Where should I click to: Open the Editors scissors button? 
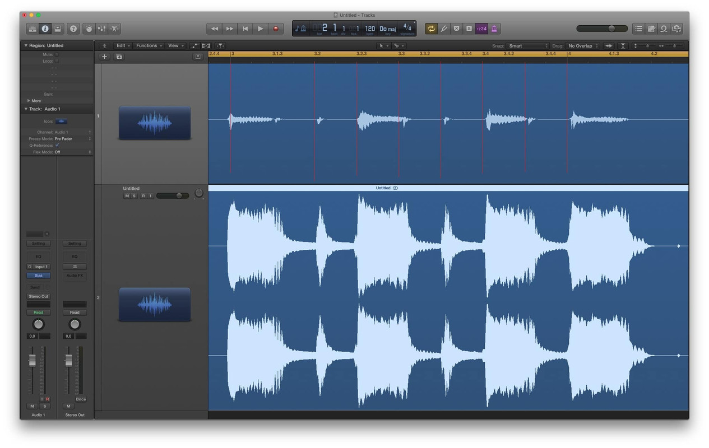[x=114, y=29]
